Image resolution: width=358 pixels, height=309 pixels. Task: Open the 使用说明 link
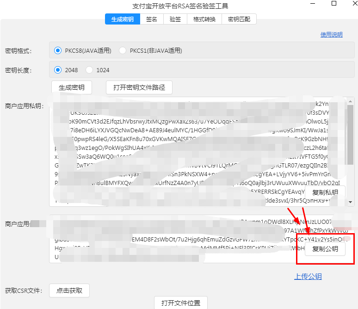point(331,35)
